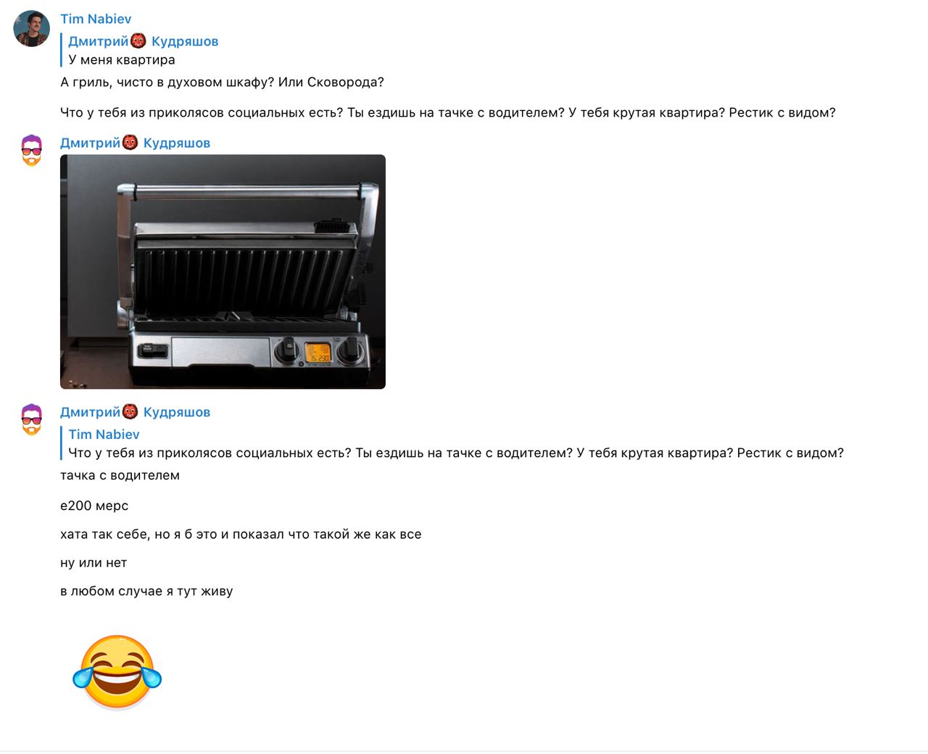Open Tim Nabiev's profile photo avatar
This screenshot has width=928, height=754.
point(31,29)
